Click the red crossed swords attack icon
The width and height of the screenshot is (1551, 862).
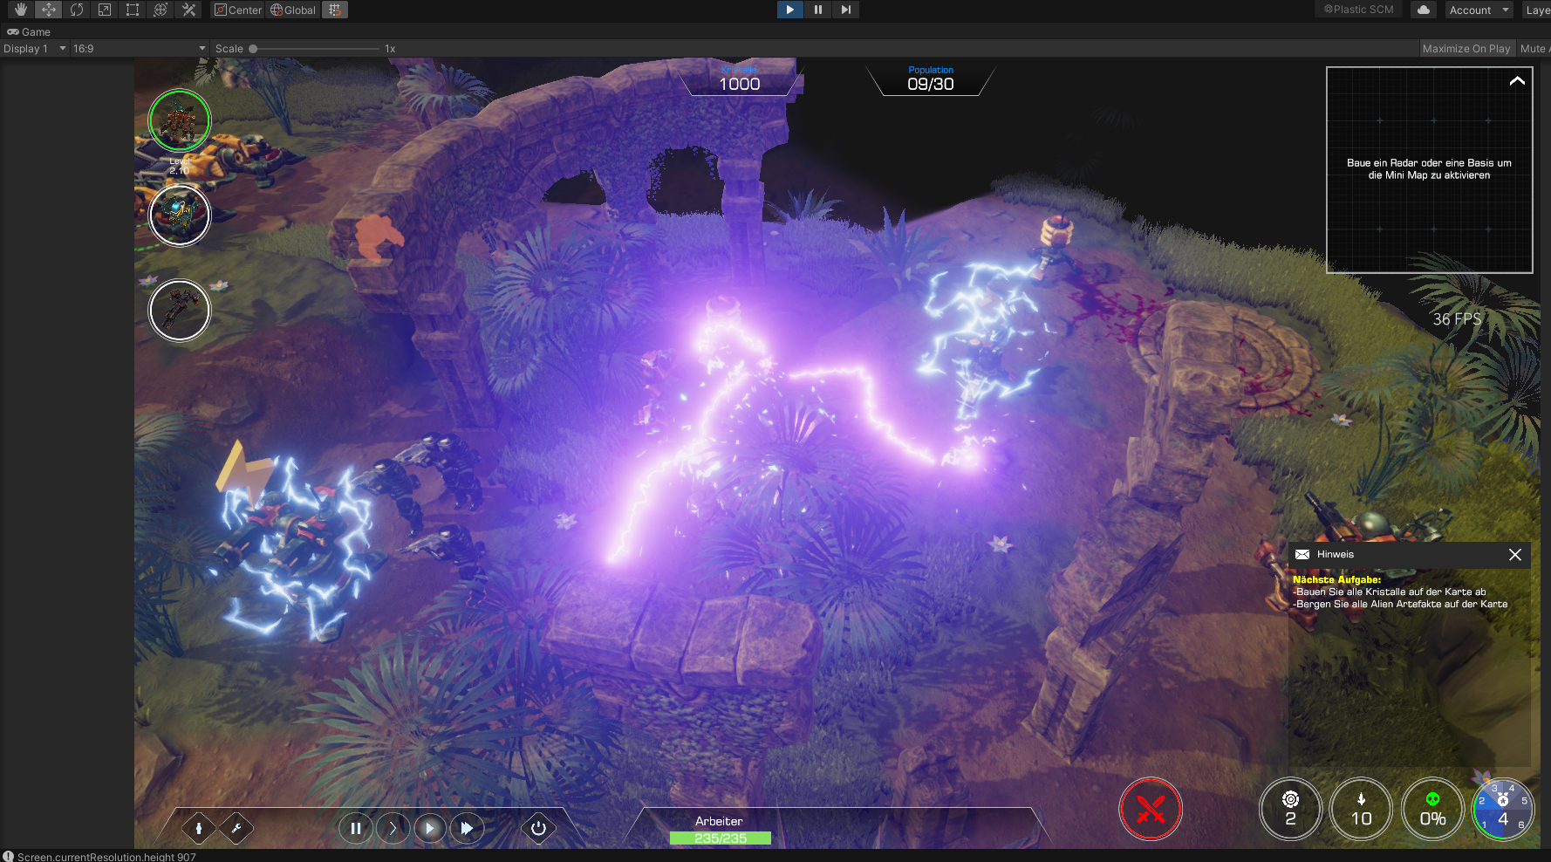pos(1150,810)
